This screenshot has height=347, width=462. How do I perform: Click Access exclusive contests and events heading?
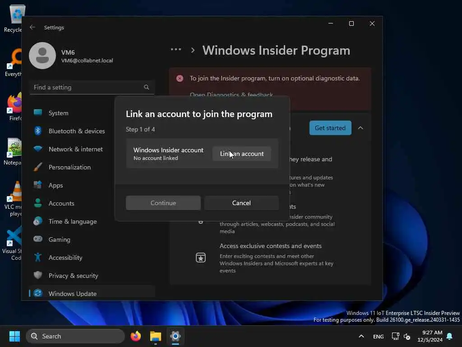(271, 246)
